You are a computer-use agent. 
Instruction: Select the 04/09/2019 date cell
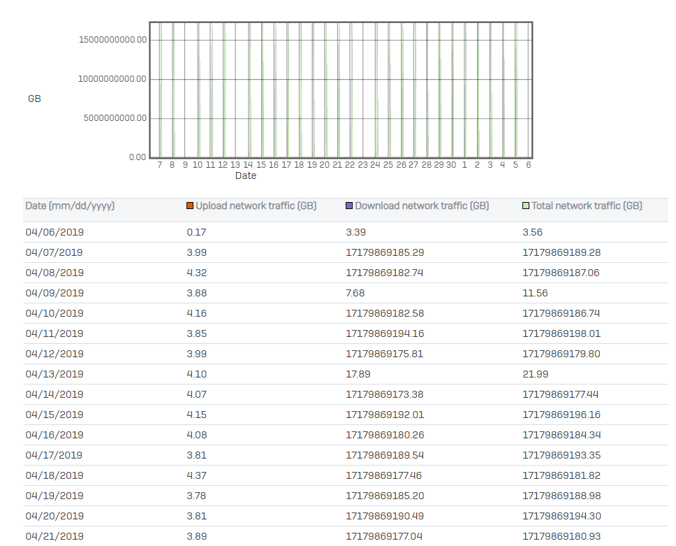pyautogui.click(x=54, y=293)
